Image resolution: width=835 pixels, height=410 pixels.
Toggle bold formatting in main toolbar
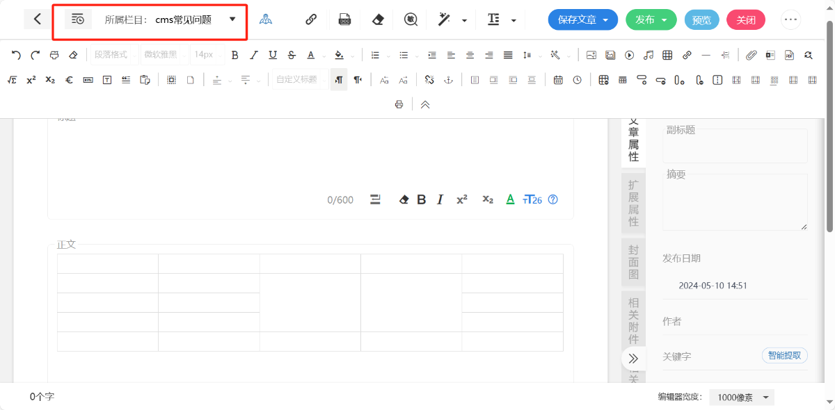point(234,55)
